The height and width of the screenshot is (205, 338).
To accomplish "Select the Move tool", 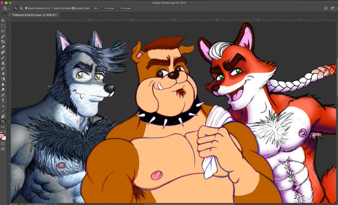I will pyautogui.click(x=3, y=20).
